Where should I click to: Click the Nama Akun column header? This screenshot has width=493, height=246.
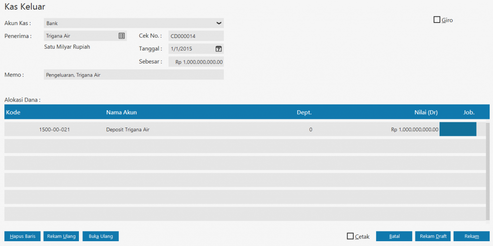[121, 112]
